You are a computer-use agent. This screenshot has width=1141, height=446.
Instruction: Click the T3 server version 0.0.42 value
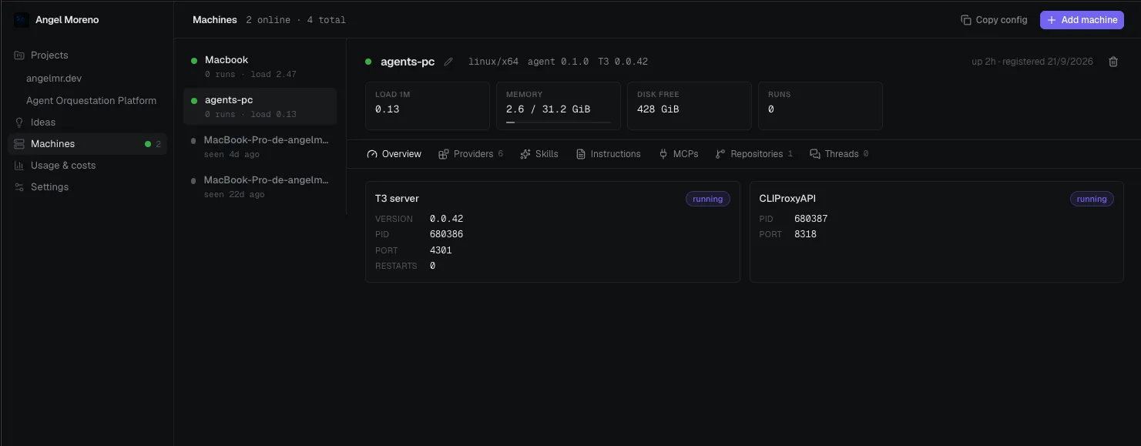pyautogui.click(x=447, y=219)
